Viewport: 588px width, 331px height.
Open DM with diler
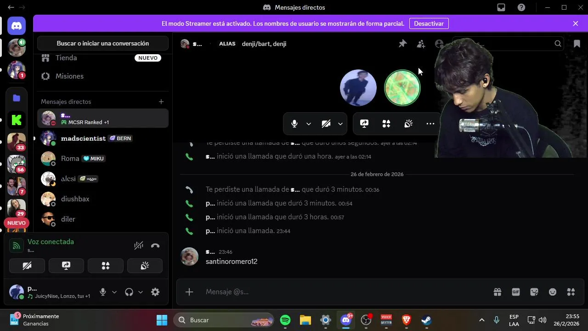pyautogui.click(x=103, y=219)
